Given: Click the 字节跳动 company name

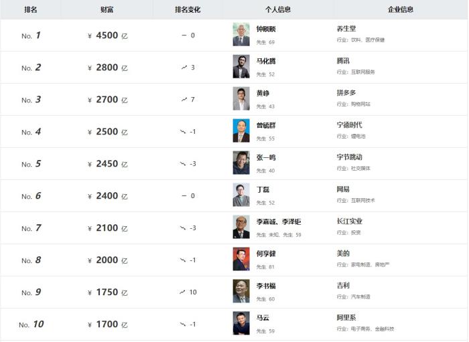Looking at the screenshot, I should tap(349, 157).
